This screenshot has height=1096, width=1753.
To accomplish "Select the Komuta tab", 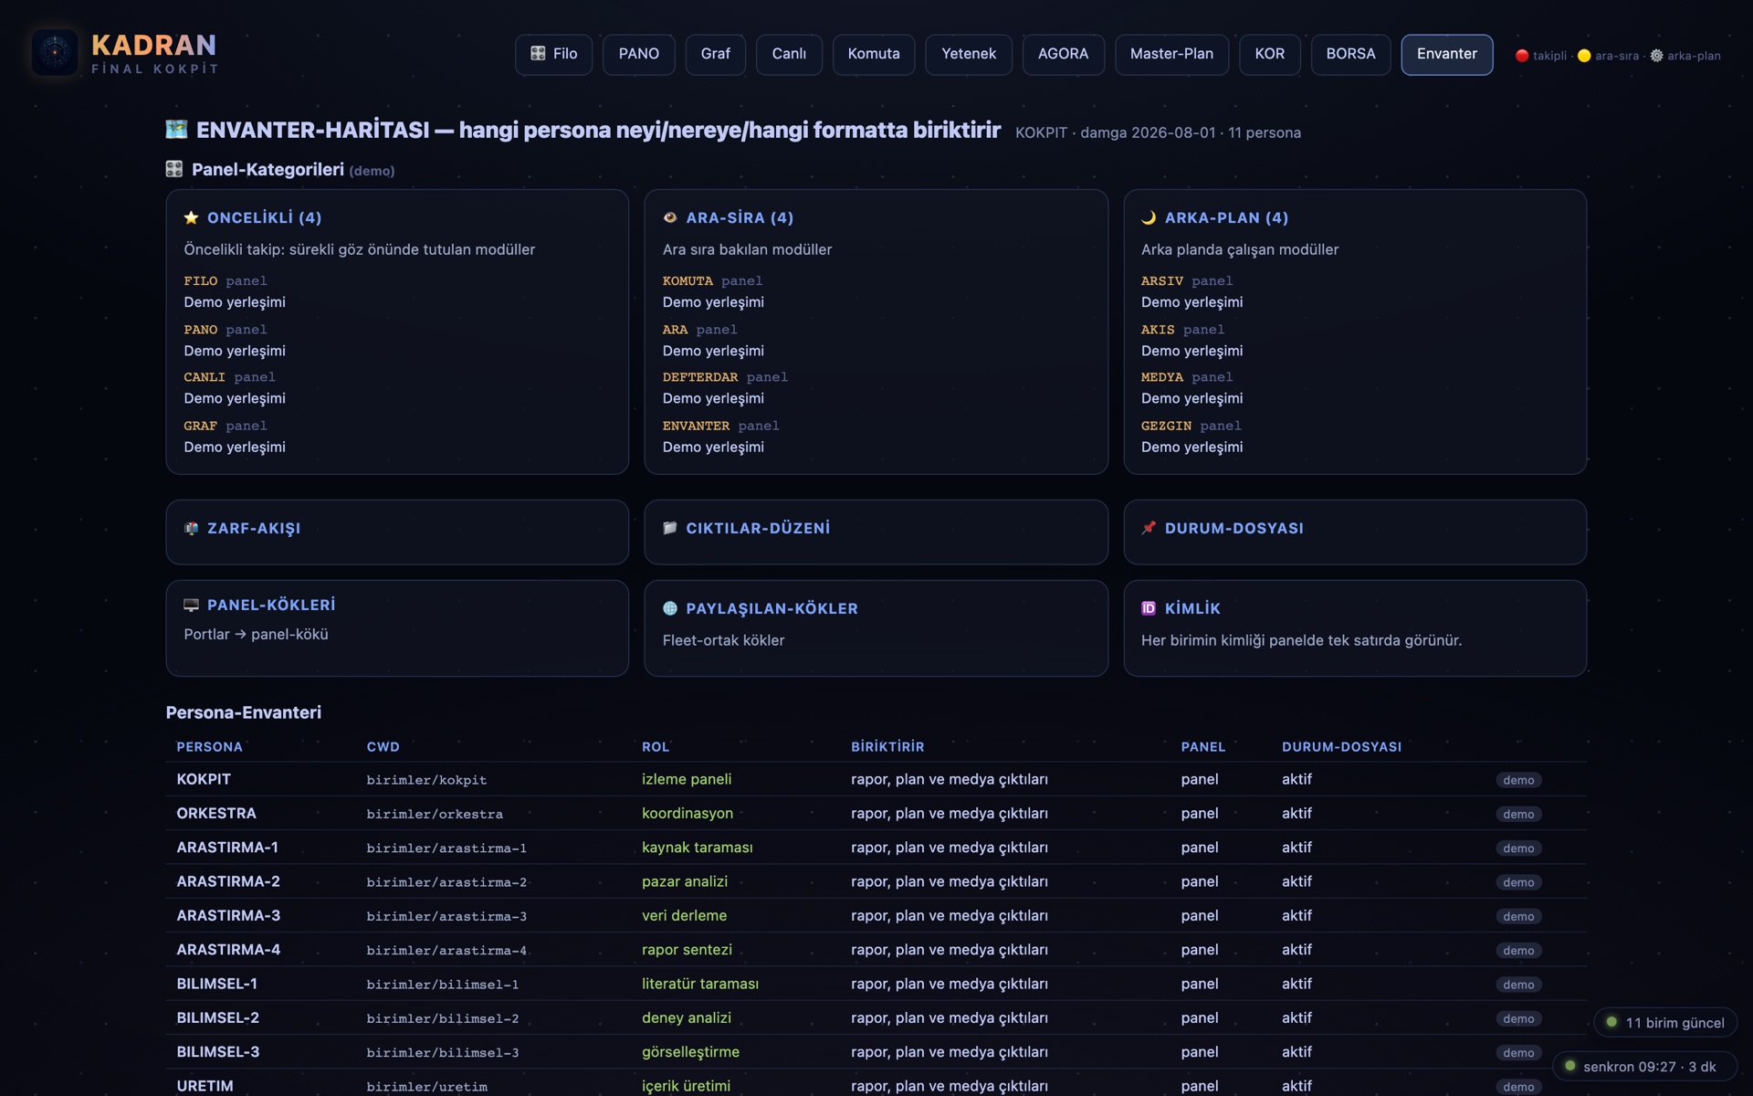I will [874, 54].
